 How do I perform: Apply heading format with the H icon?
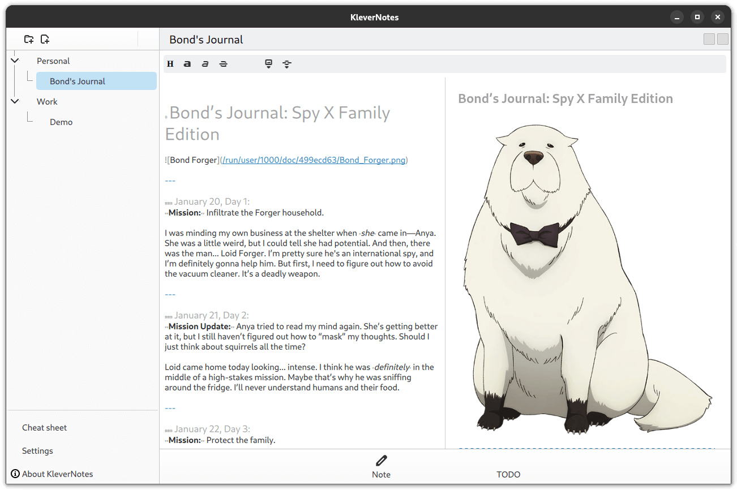point(170,64)
